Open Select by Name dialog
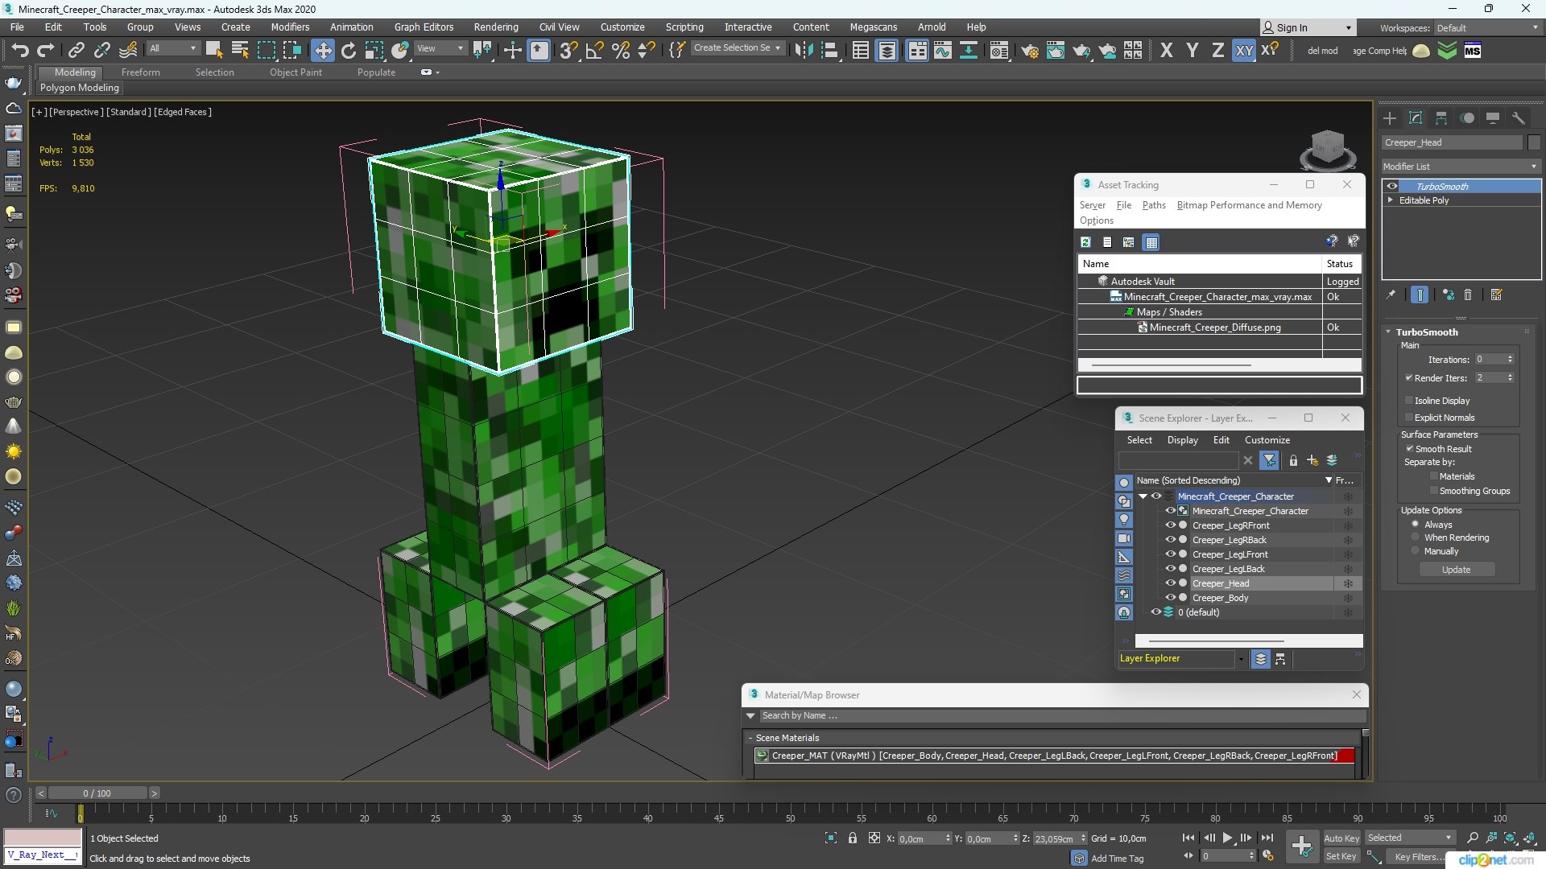1546x869 pixels. click(240, 51)
